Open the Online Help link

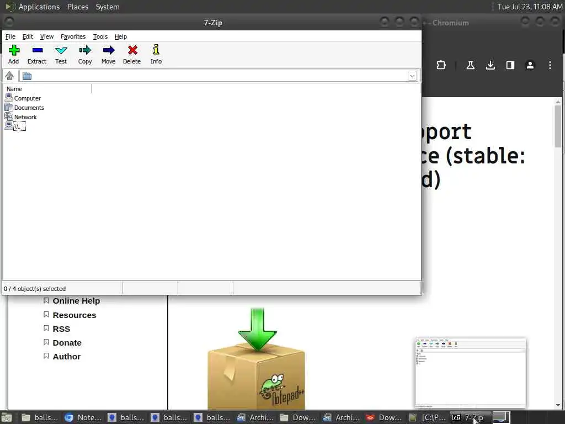(x=76, y=301)
